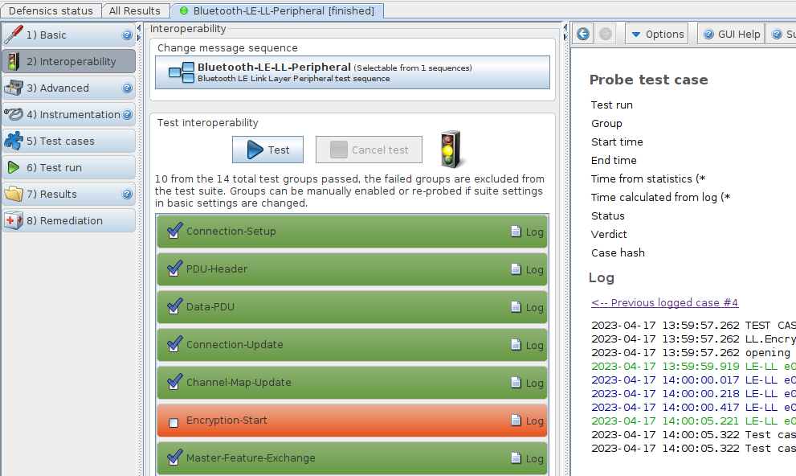The height and width of the screenshot is (476, 796).
Task: Click the help icon beside Instrumentation
Action: [127, 115]
